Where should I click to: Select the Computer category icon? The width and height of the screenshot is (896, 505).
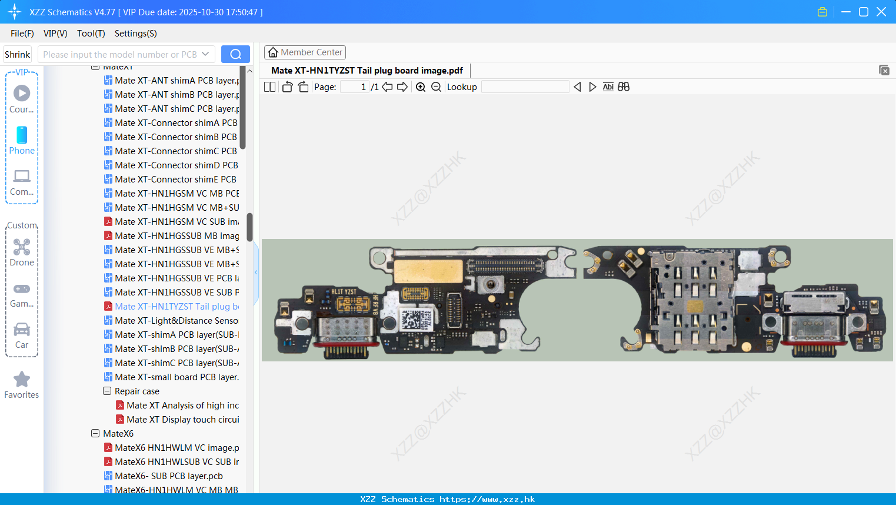[22, 176]
